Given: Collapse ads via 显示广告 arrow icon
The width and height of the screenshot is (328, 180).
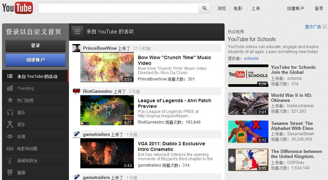Looking at the screenshot, I should pyautogui.click(x=324, y=26).
